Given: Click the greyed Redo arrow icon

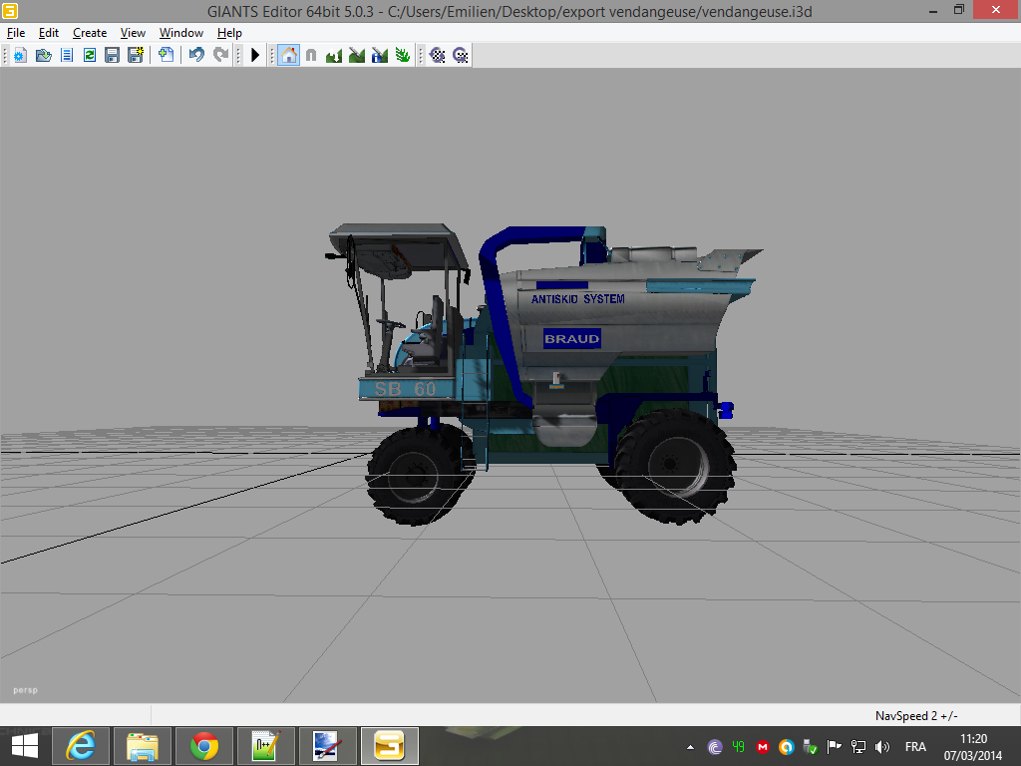Looking at the screenshot, I should tap(221, 56).
